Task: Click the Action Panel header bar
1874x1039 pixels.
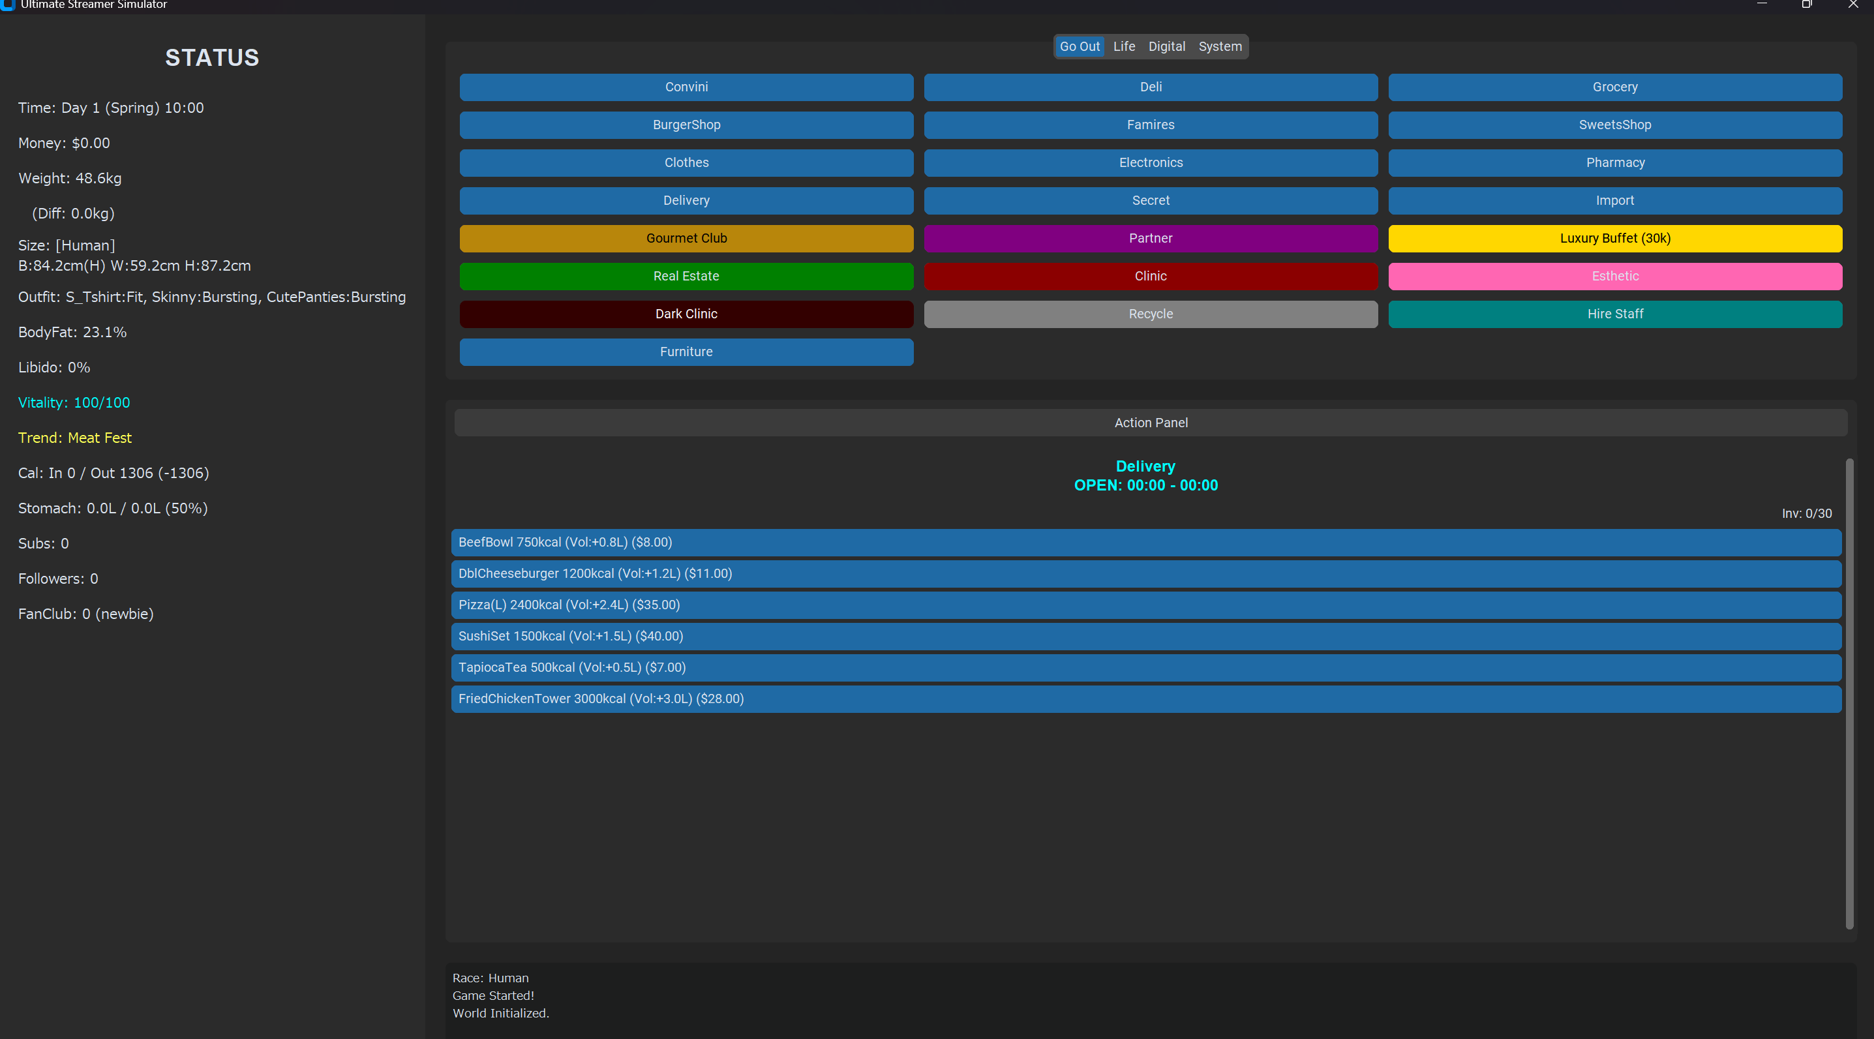Action: coord(1150,423)
